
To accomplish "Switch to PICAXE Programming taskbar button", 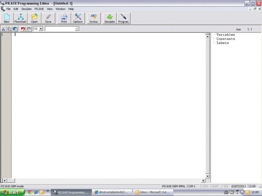I will tap(71, 192).
